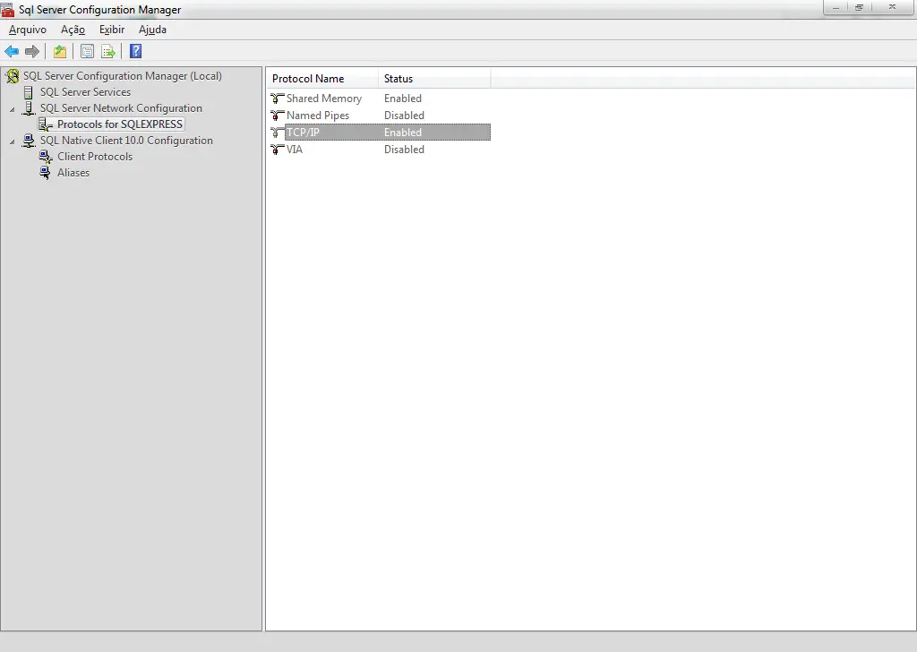917x652 pixels.
Task: Click the root Configuration Manager tree icon
Action: coord(12,76)
